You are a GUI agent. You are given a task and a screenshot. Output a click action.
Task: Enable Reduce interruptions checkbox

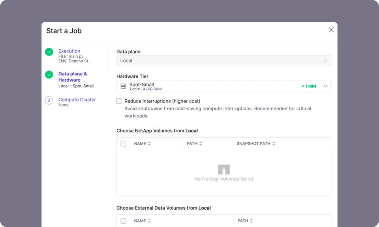point(119,101)
